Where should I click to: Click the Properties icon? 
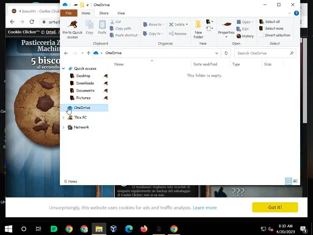pyautogui.click(x=226, y=24)
